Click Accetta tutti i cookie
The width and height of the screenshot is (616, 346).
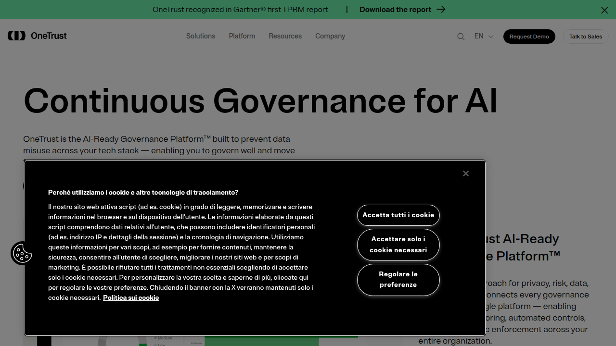(398, 215)
